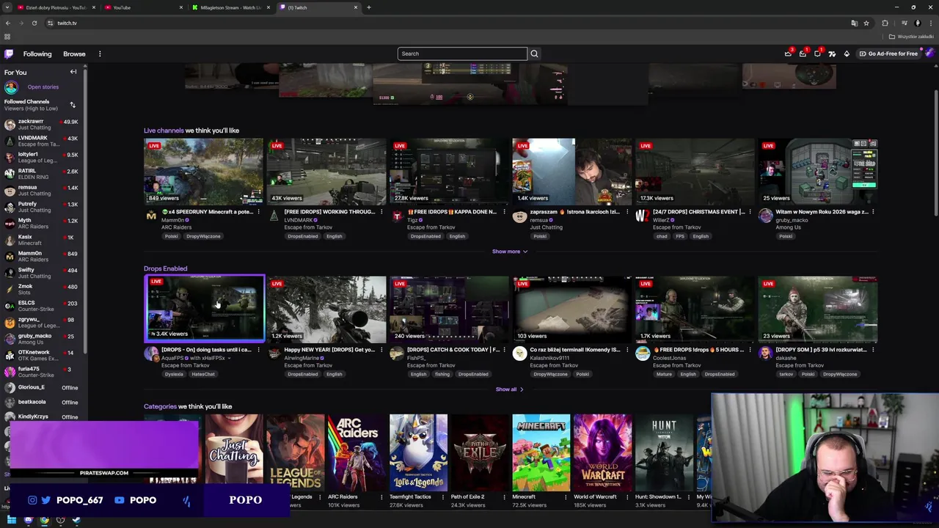Click Open stories link
Viewport: 939px width, 528px height.
(43, 87)
